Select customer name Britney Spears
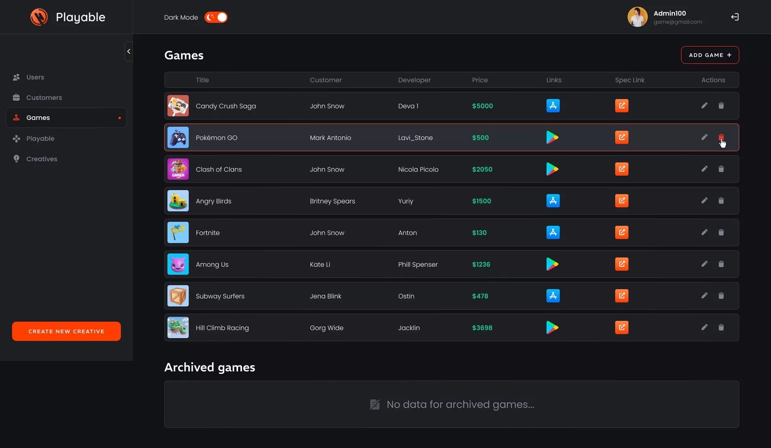This screenshot has width=771, height=448. (x=332, y=201)
